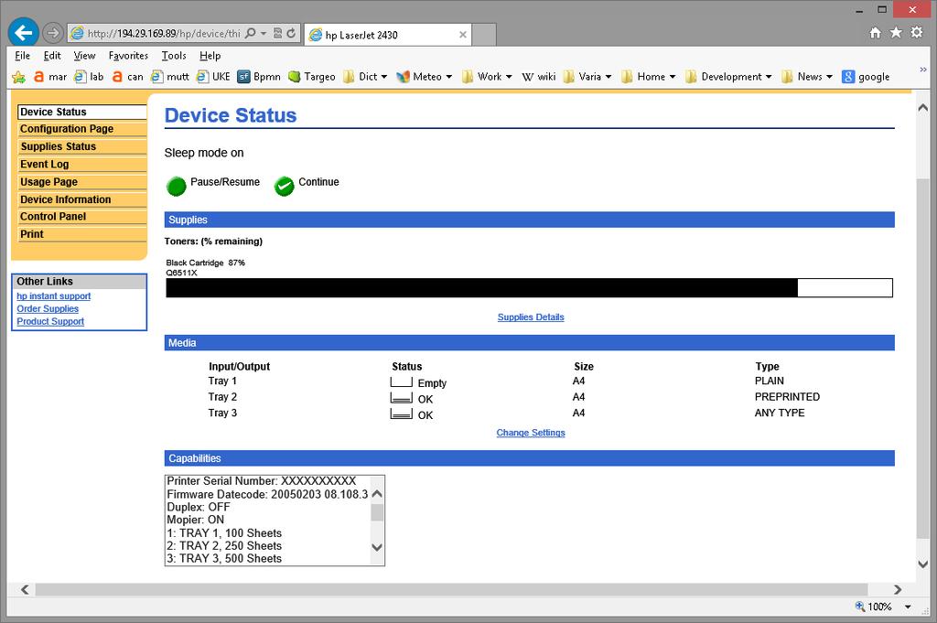Select the Device Status sidebar item
Screen dimensions: 937x623
coord(81,112)
